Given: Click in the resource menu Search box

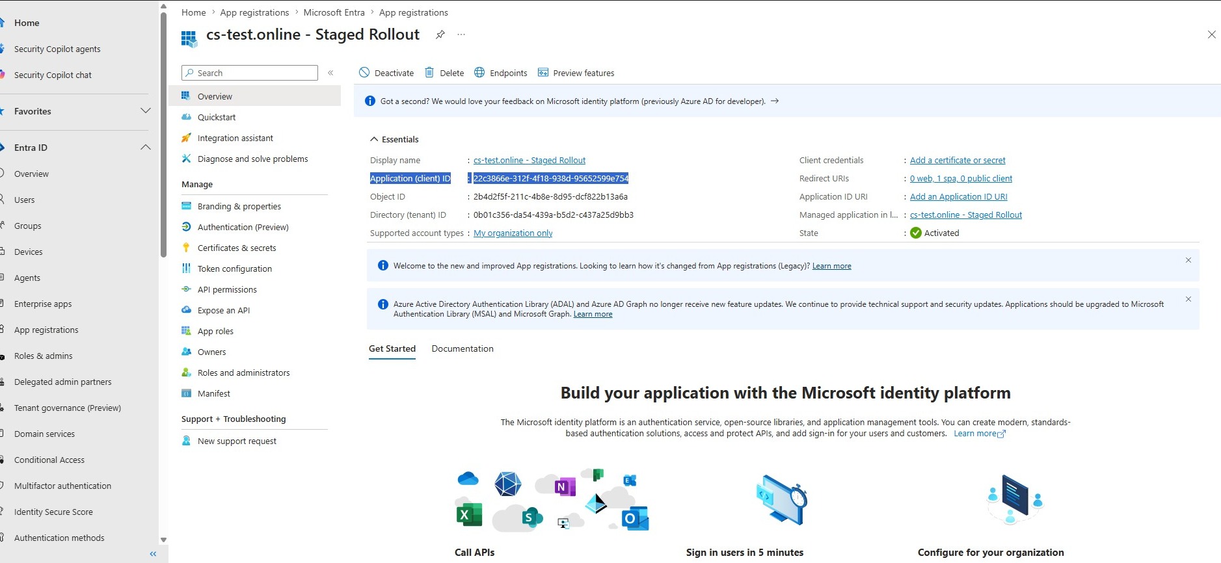Looking at the screenshot, I should point(250,73).
